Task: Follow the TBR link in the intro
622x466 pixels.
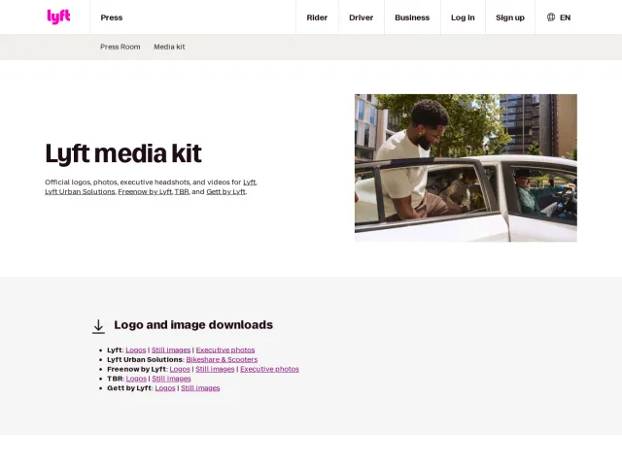Action: 182,192
